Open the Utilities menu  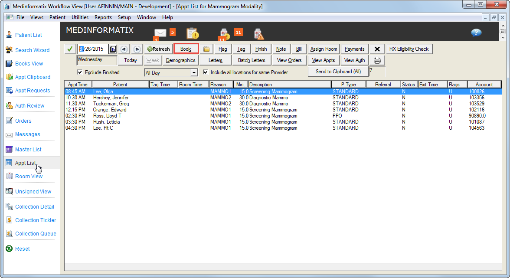tap(80, 17)
